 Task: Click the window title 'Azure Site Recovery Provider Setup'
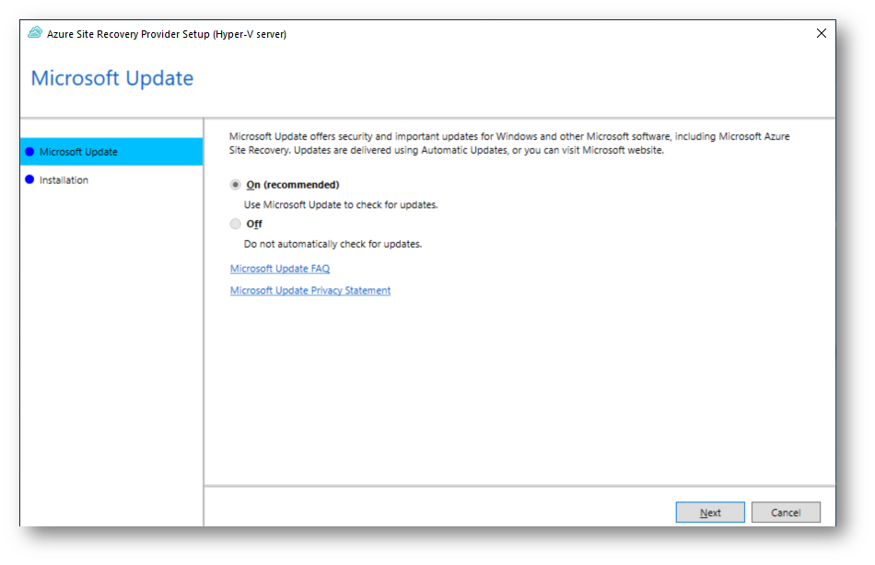point(167,34)
